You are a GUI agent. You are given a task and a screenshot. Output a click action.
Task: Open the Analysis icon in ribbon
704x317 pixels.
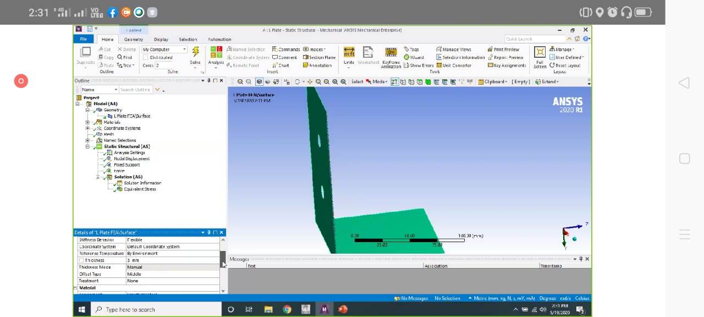pyautogui.click(x=216, y=56)
